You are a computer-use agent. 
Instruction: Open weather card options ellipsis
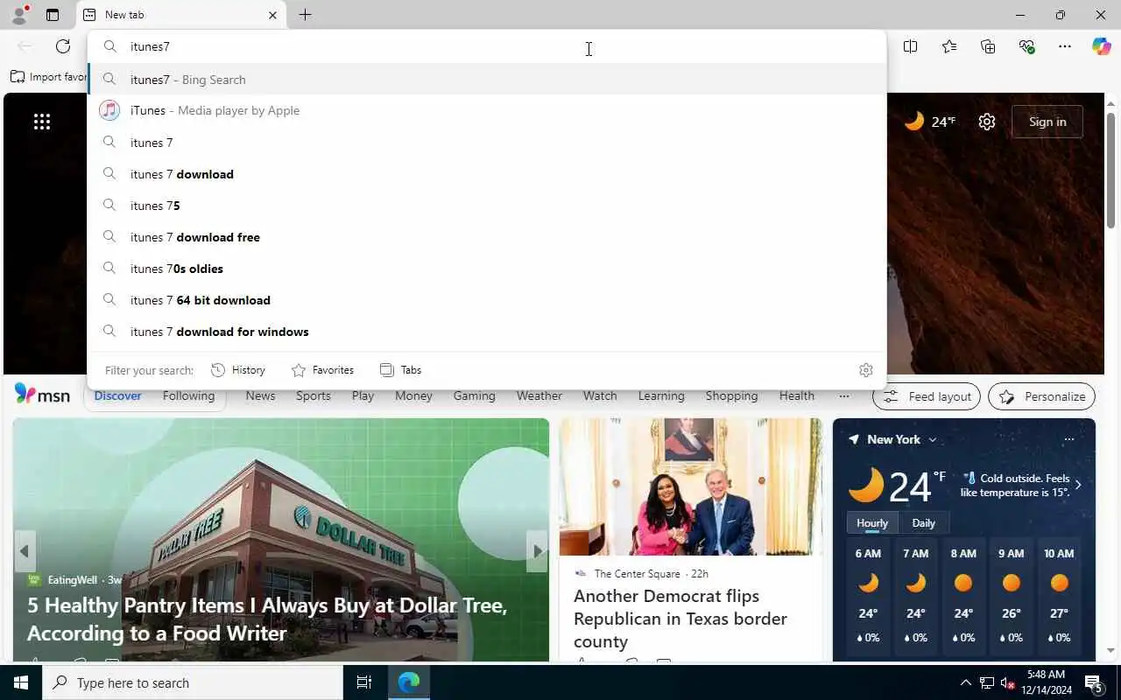coord(1068,439)
